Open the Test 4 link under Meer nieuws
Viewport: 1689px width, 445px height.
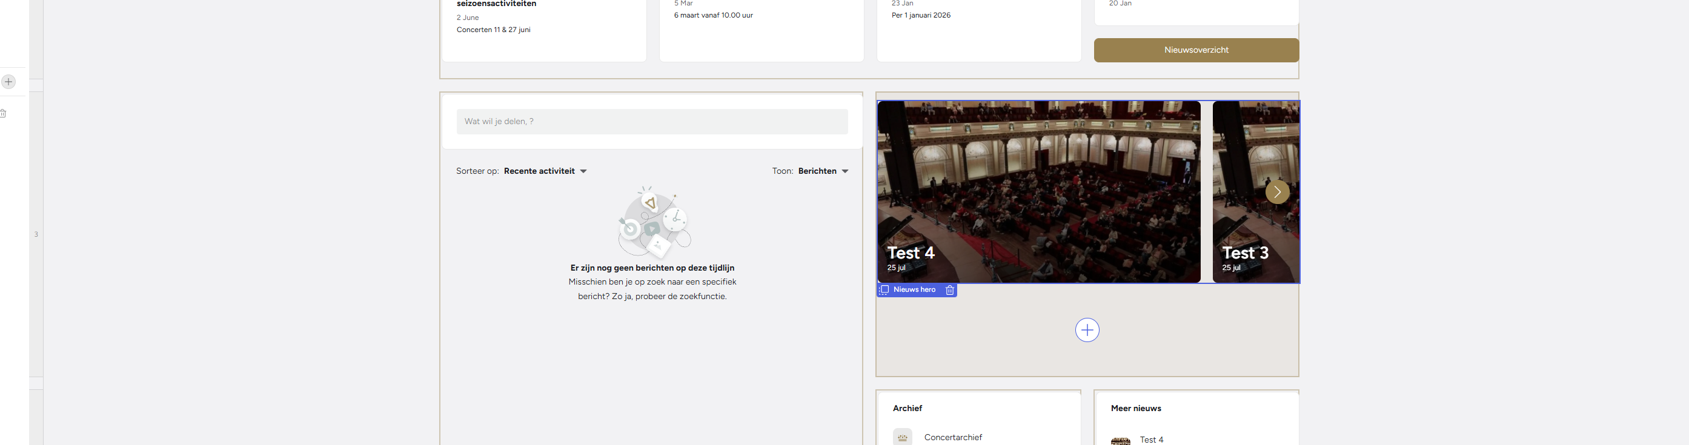point(1152,440)
